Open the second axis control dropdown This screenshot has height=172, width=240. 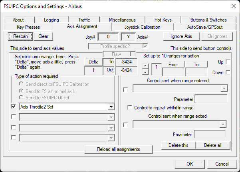tap(111, 117)
